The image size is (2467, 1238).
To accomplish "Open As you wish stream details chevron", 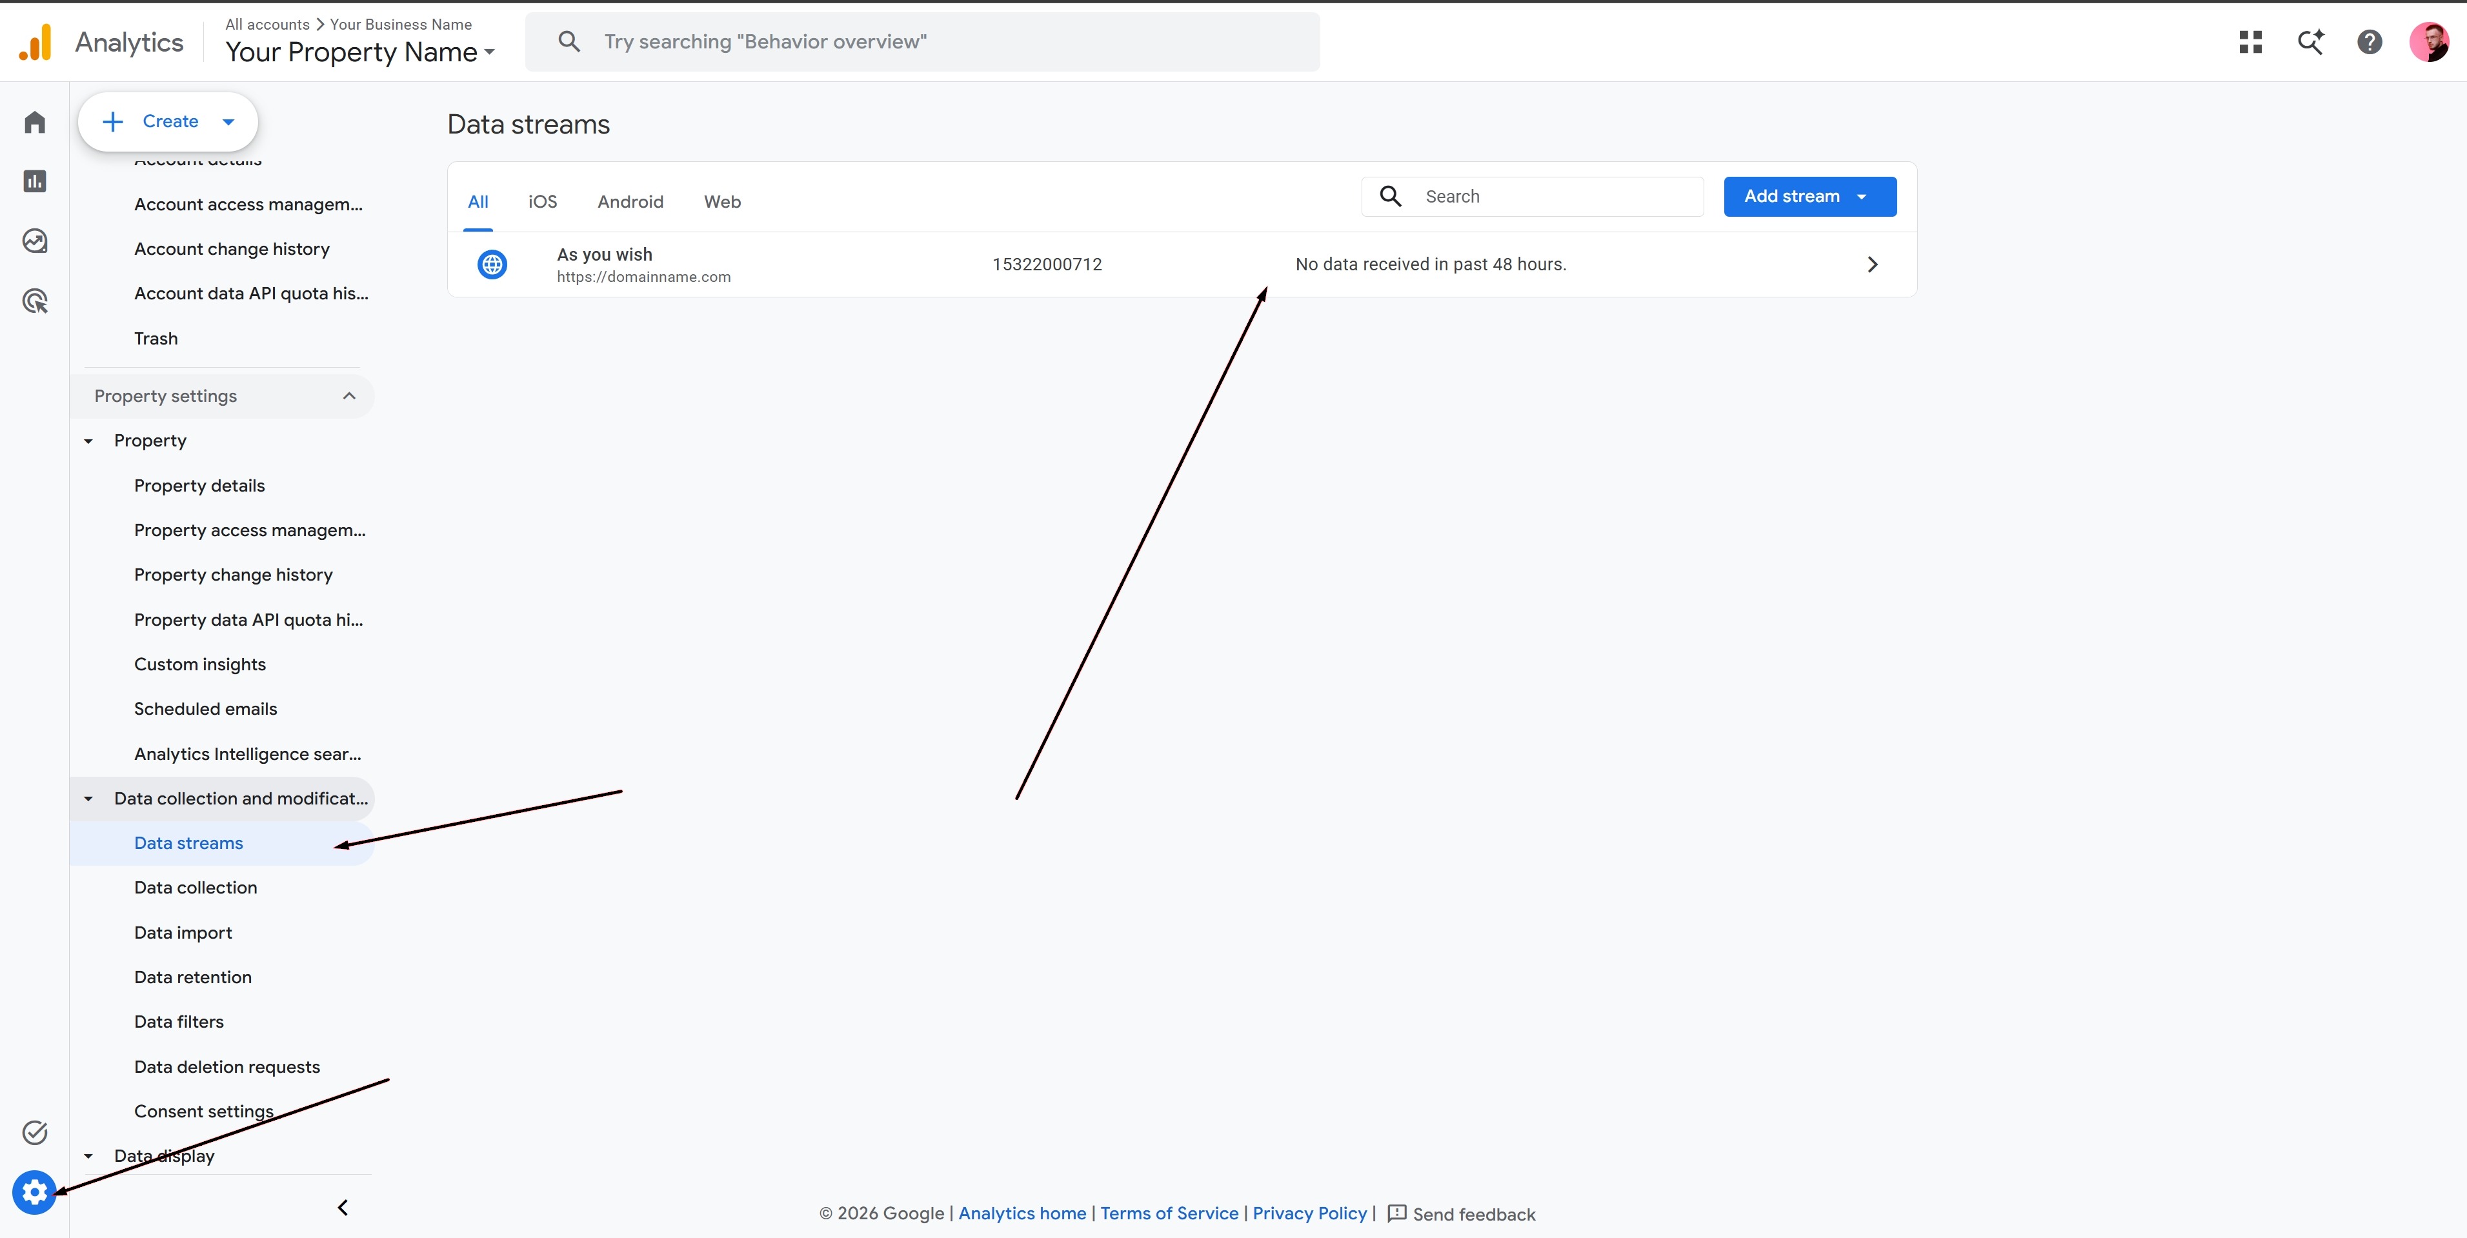I will pos(1872,265).
